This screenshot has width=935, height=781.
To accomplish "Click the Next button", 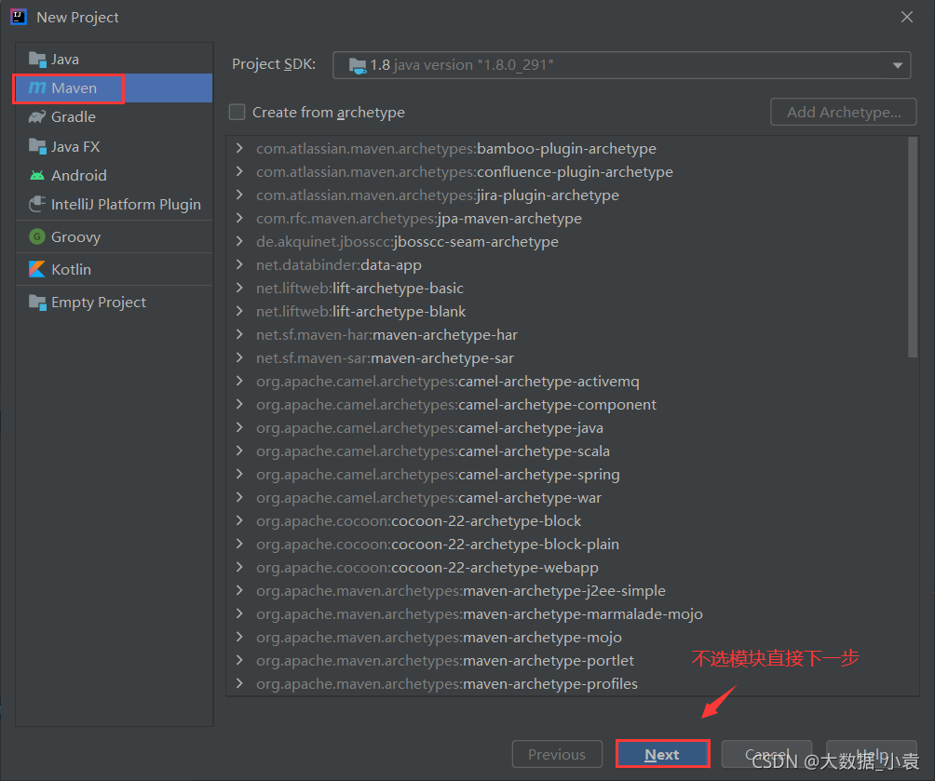I will (x=662, y=754).
